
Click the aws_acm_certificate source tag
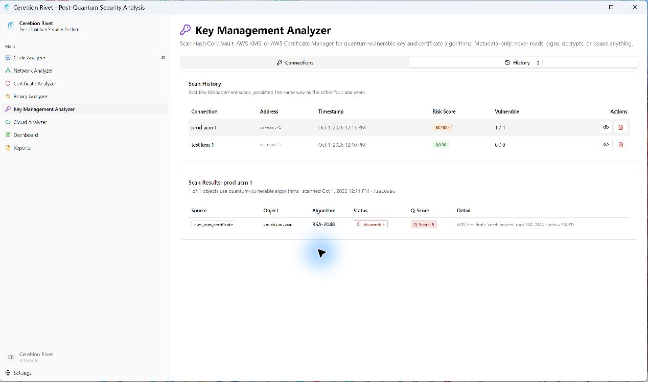(x=213, y=224)
